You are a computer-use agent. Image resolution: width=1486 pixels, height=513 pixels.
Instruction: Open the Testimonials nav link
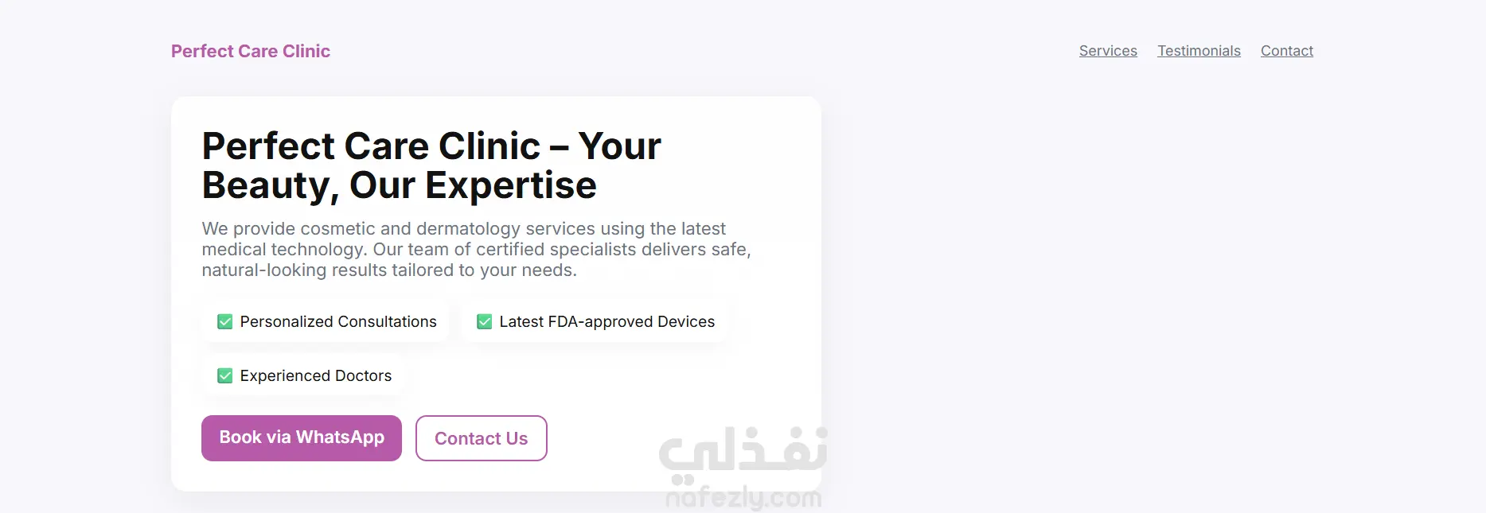tap(1199, 51)
